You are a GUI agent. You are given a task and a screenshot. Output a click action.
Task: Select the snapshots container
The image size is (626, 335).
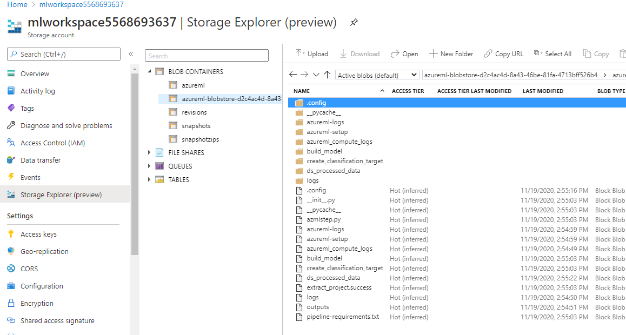tap(196, 126)
